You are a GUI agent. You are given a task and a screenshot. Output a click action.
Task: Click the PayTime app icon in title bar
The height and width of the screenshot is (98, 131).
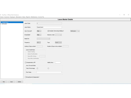point(1,15)
